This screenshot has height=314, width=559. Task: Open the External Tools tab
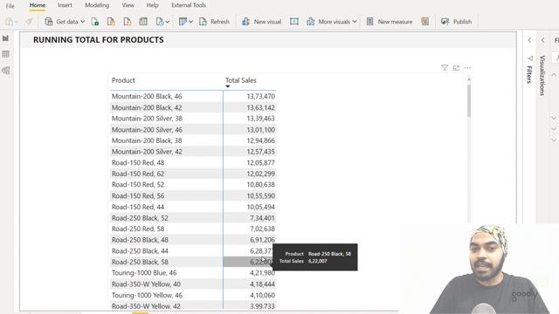(x=189, y=5)
